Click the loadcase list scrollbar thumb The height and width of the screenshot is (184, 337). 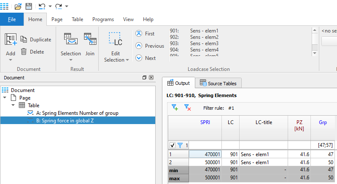pyautogui.click(x=315, y=47)
